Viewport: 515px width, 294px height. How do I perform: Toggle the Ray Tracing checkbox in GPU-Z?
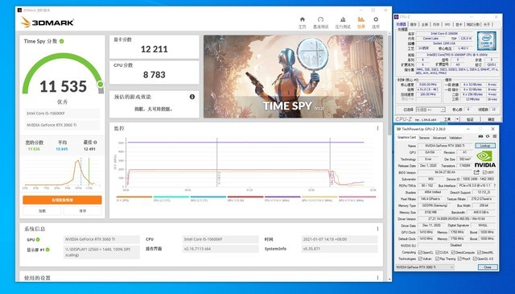(437, 259)
